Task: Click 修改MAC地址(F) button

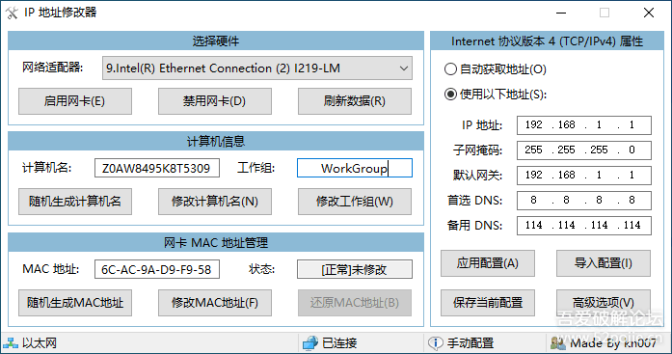Action: point(215,303)
